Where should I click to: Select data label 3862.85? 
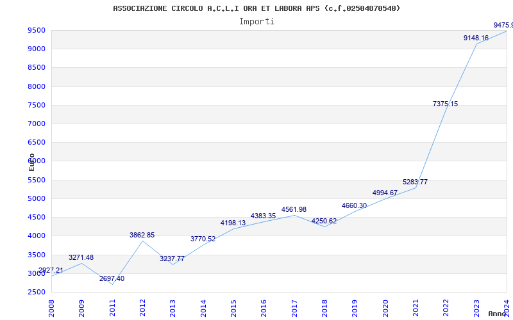point(142,235)
